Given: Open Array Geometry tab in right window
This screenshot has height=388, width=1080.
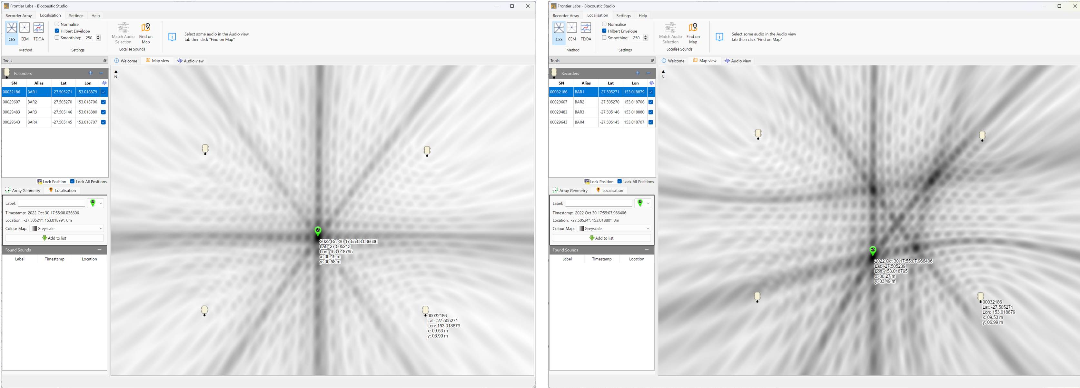Looking at the screenshot, I should [x=570, y=190].
